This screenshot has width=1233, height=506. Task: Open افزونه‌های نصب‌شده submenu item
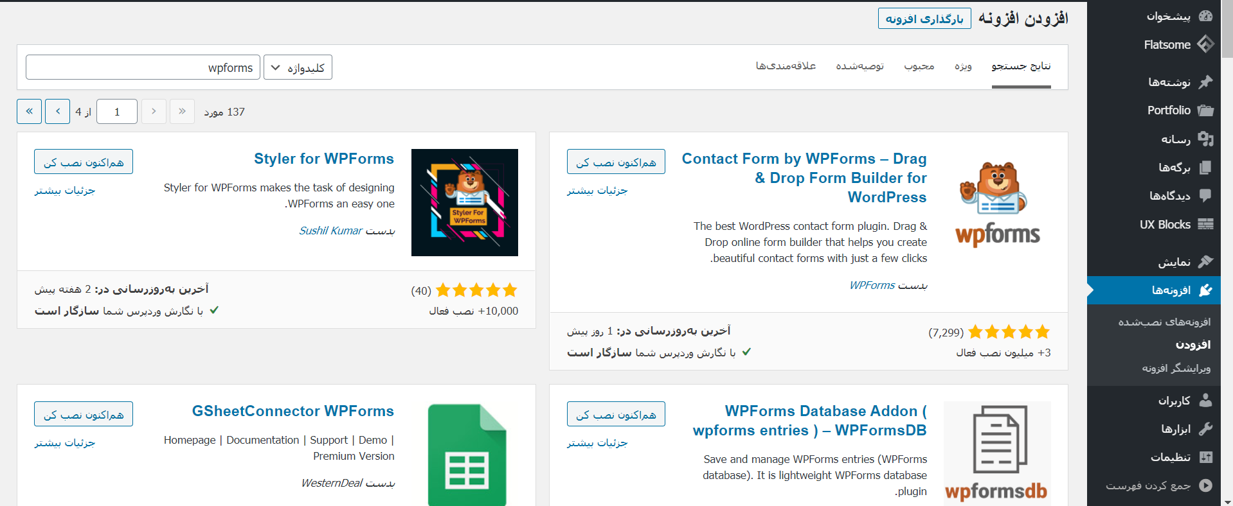point(1164,322)
